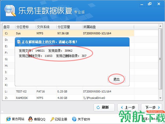Image resolution: width=165 pixels, height=124 pixels.
Task: Proceed with the 下一步 button
Action: [x=152, y=107]
